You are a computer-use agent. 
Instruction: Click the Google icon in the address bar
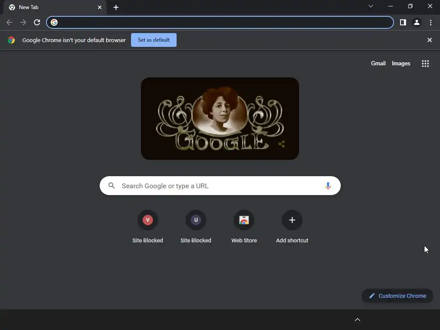pyautogui.click(x=54, y=22)
